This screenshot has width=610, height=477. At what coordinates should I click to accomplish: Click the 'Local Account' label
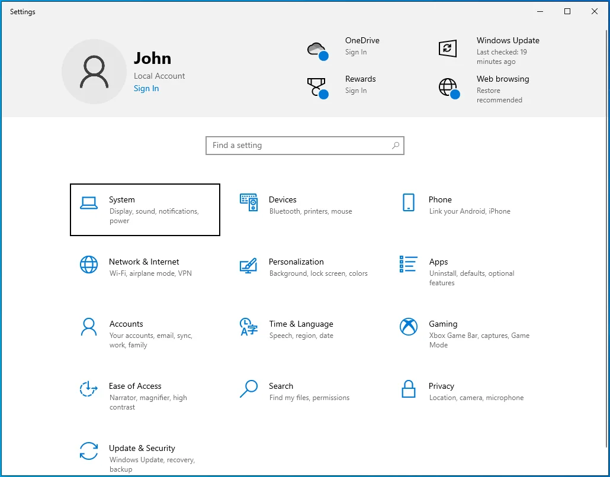pos(159,76)
